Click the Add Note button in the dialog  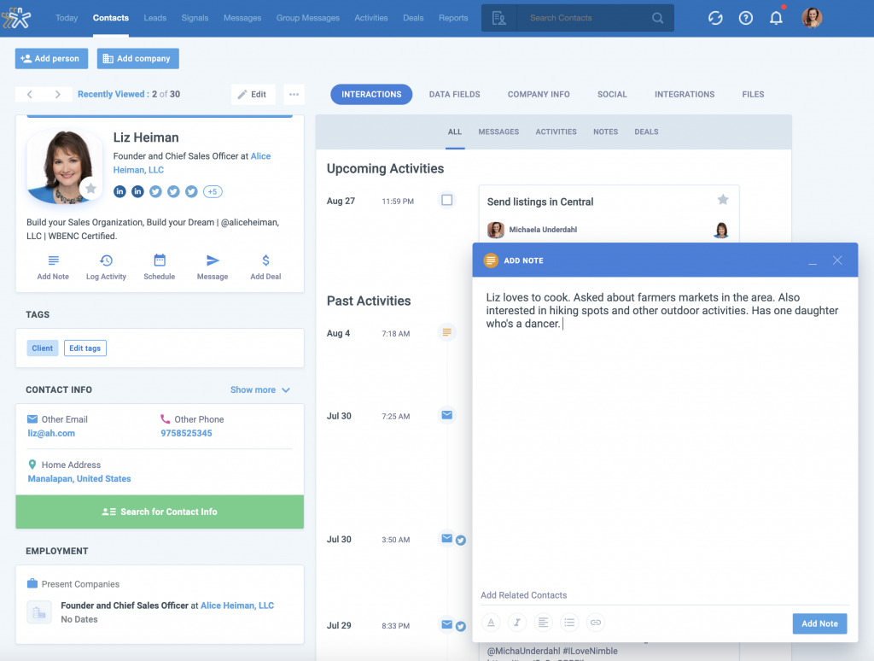tap(819, 623)
